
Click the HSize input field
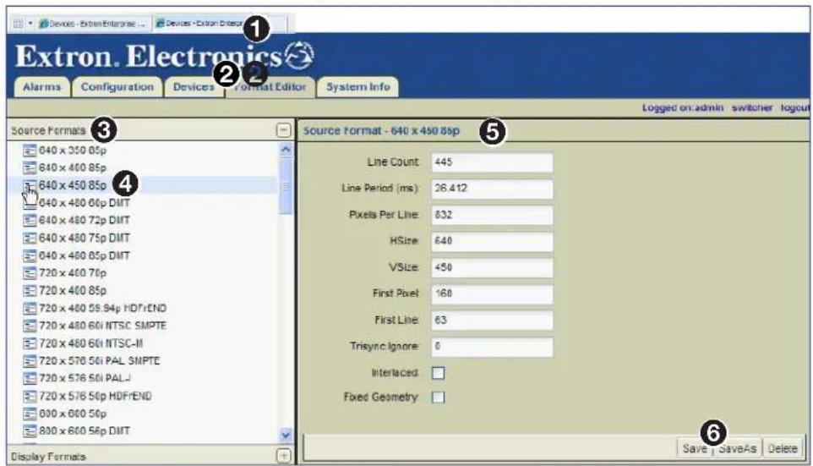(x=492, y=241)
